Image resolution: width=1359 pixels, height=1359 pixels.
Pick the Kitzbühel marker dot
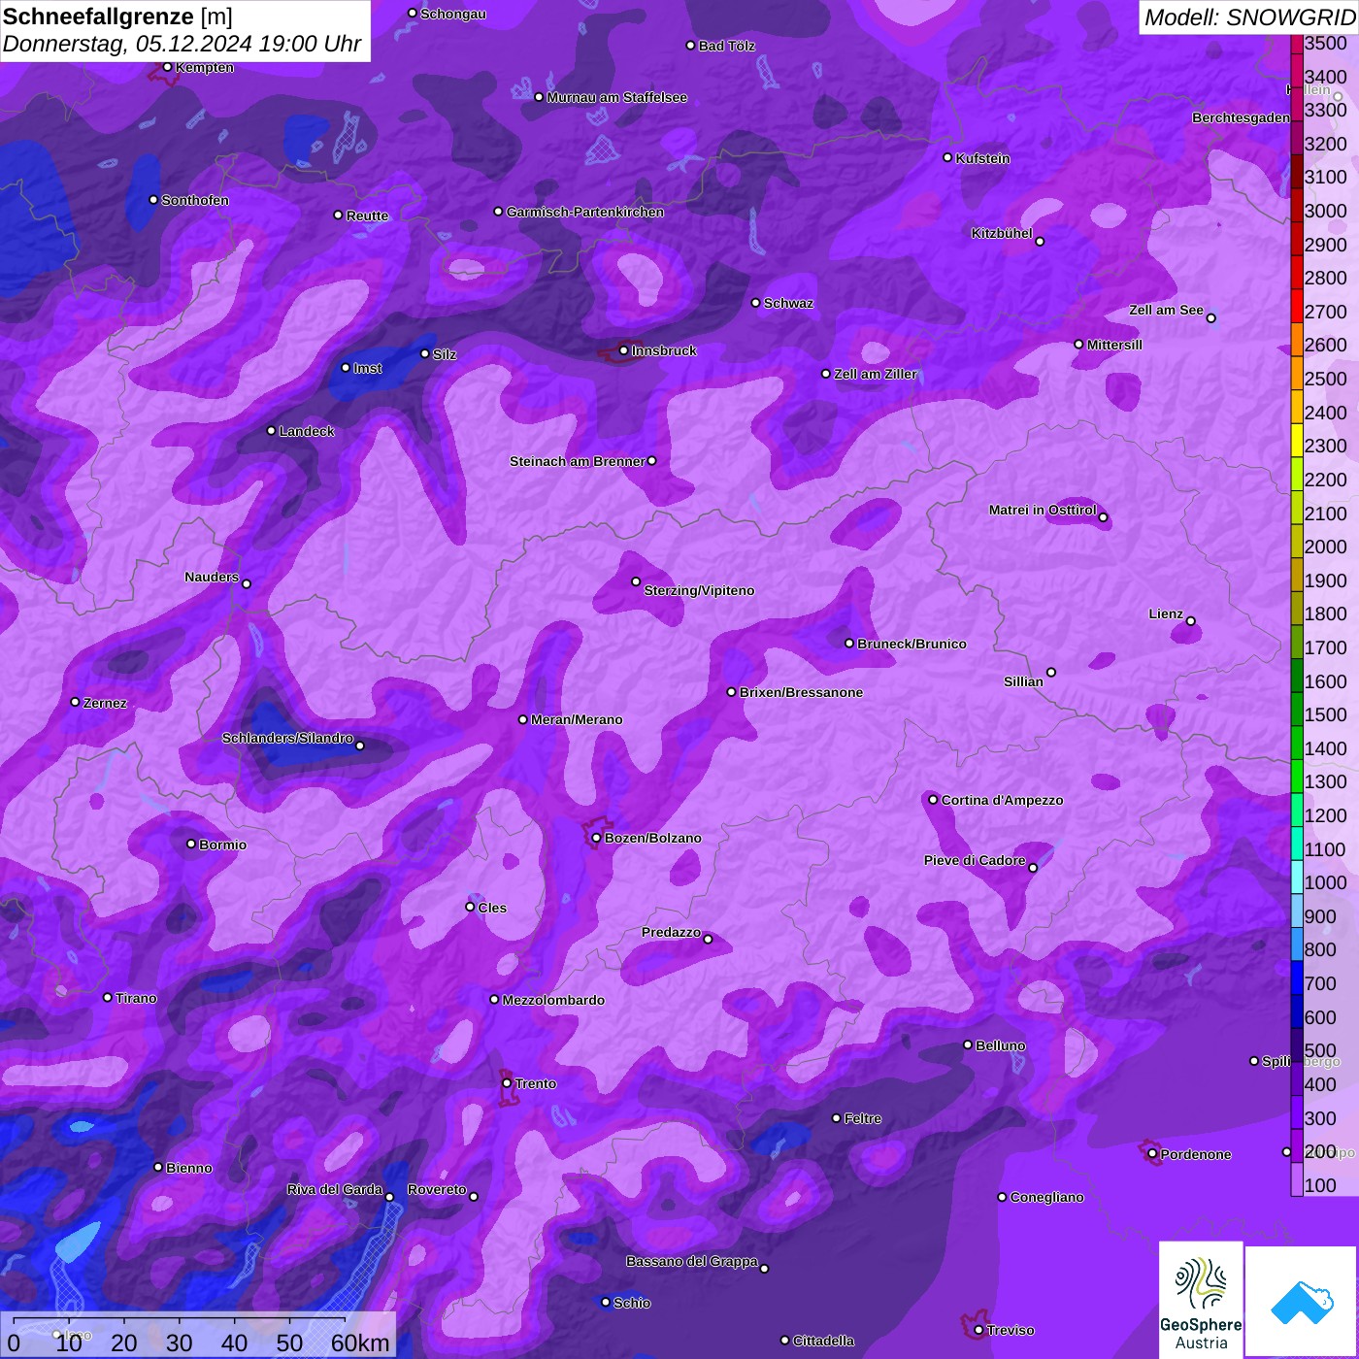pyautogui.click(x=1040, y=242)
